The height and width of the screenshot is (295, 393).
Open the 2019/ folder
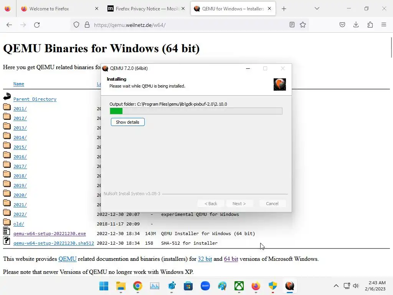tap(20, 186)
